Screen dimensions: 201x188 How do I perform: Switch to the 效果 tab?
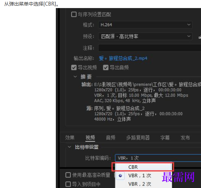(x=70, y=138)
